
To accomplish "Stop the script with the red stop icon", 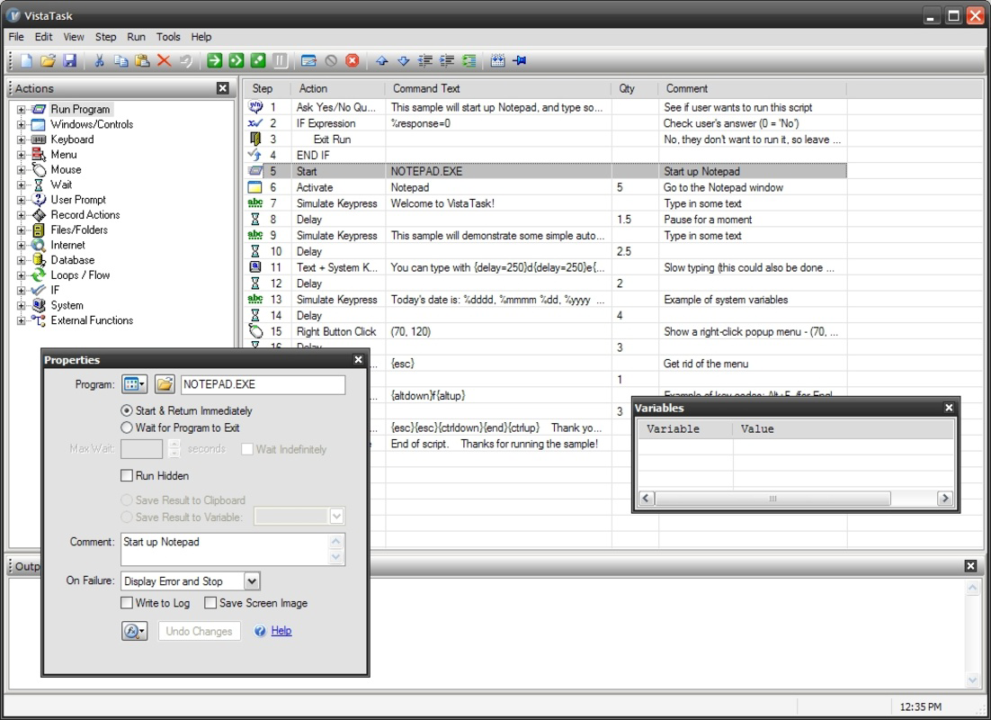I will (x=352, y=60).
